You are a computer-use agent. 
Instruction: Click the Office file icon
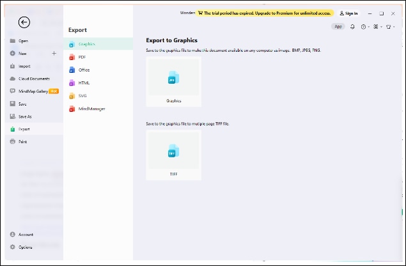(72, 70)
